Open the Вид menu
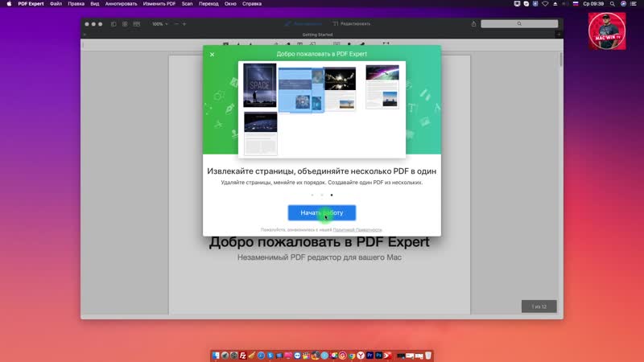The height and width of the screenshot is (362, 644). [x=94, y=4]
